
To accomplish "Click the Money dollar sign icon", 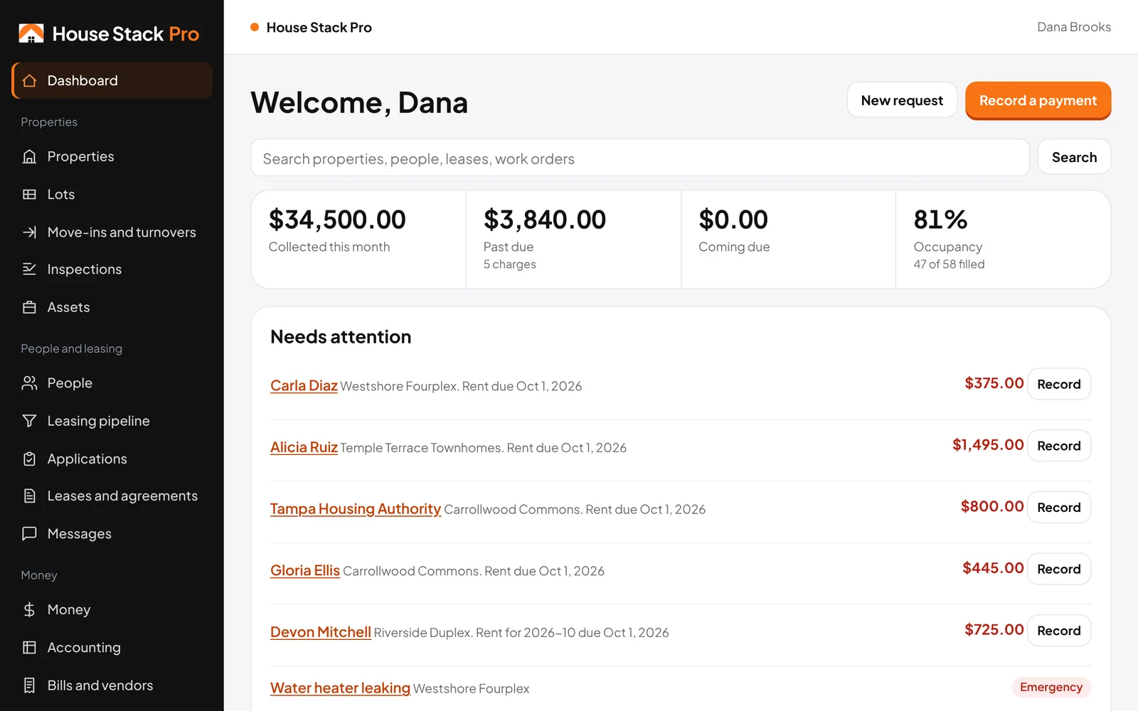I will [29, 609].
